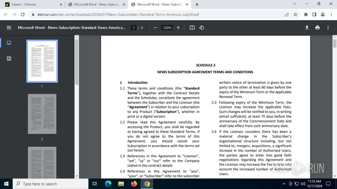Screen dimensions: 337x189
Task: Open volume control in system tray
Action: (303, 184)
